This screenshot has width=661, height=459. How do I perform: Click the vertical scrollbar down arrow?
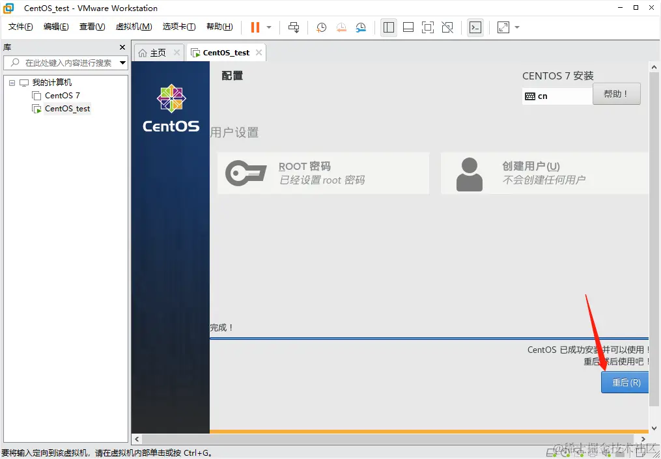(x=654, y=428)
